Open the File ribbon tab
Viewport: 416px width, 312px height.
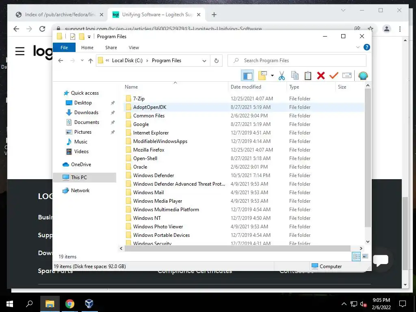coord(64,48)
